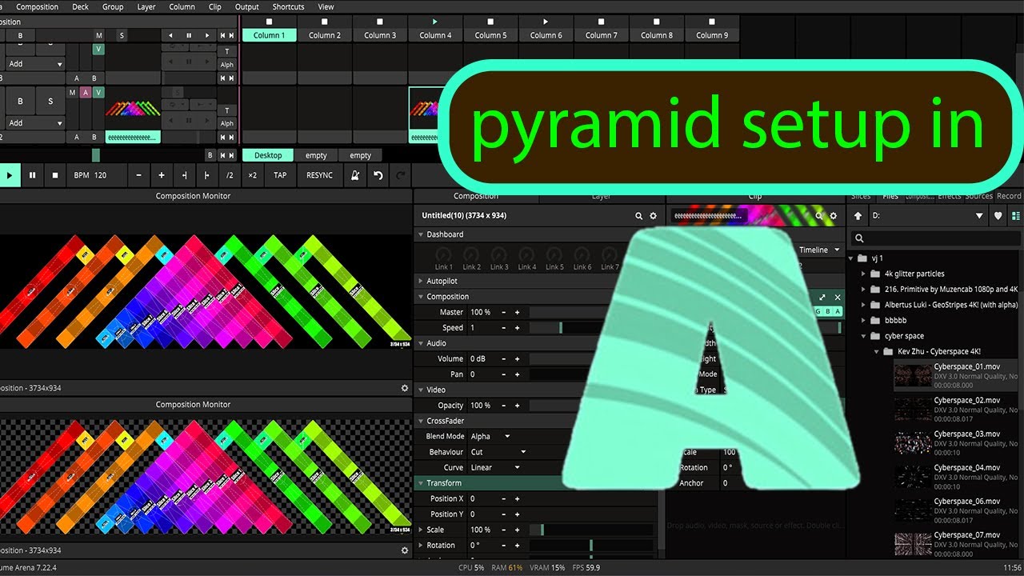The image size is (1024, 576).
Task: Collapse the Dashboard section
Action: click(422, 234)
